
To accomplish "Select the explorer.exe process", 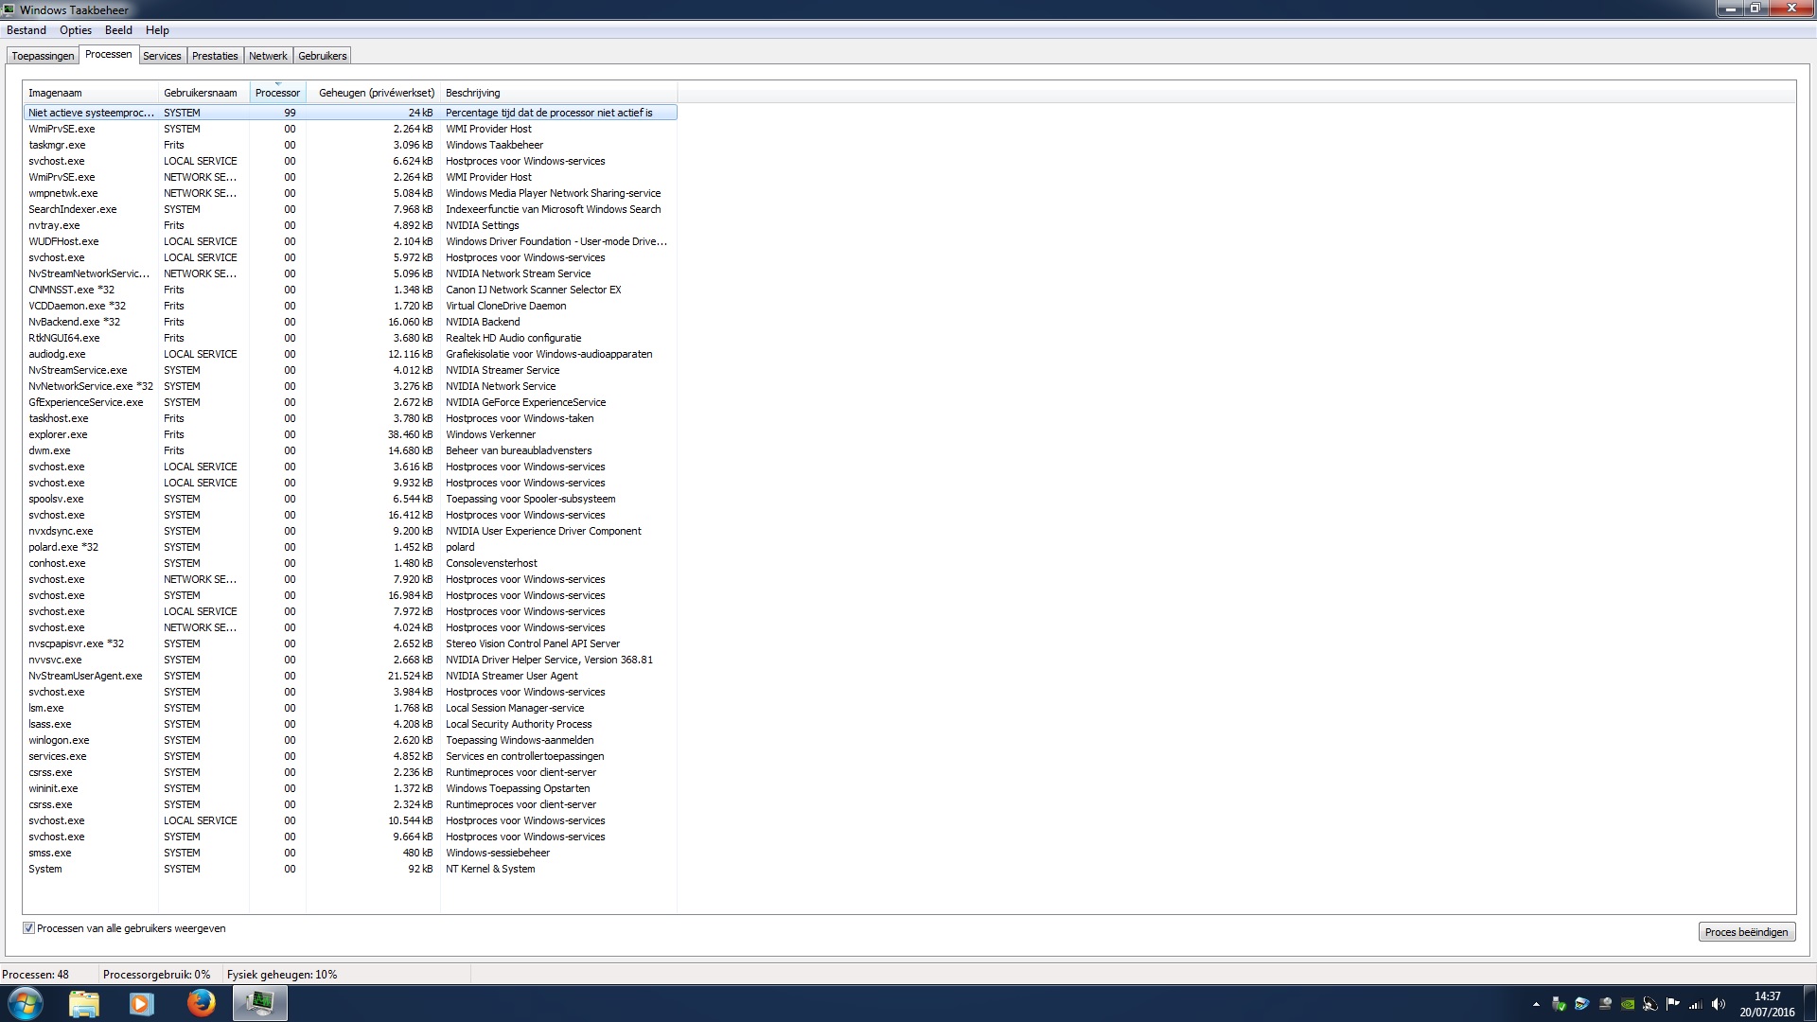I will [350, 434].
